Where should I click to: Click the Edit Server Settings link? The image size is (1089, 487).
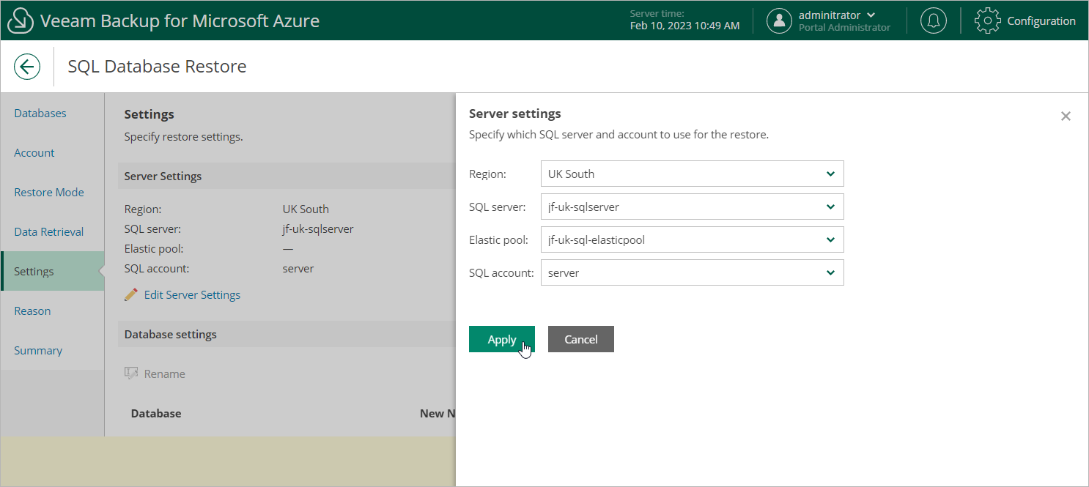[192, 294]
